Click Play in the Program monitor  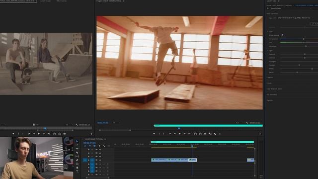click(x=179, y=134)
